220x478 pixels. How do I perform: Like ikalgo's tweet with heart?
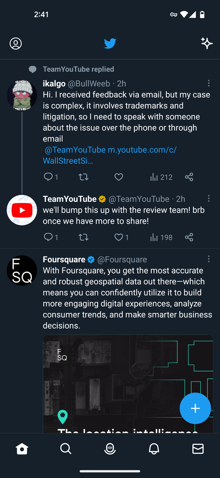tap(119, 177)
